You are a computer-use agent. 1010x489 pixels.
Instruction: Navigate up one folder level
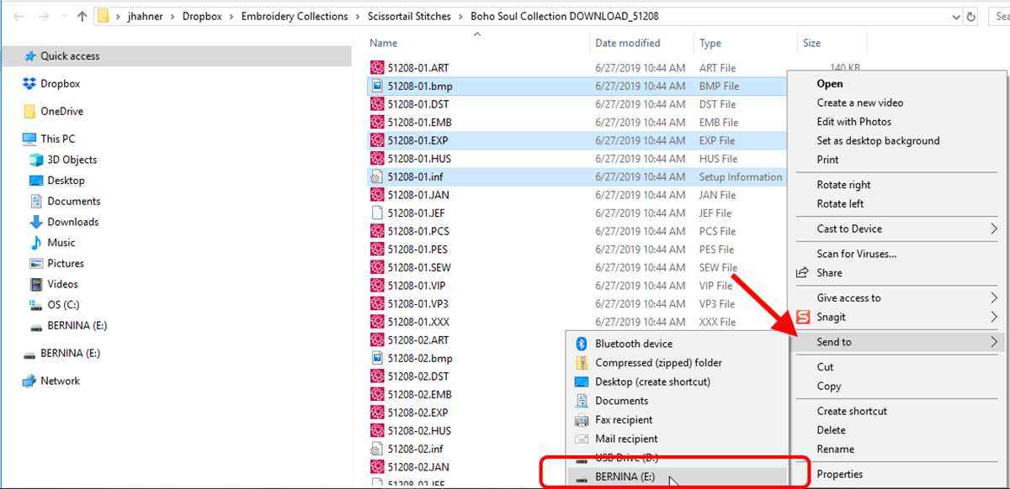(80, 15)
